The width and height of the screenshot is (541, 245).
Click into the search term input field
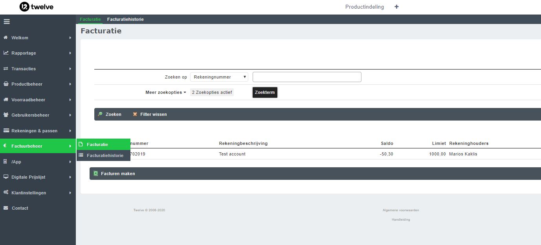click(307, 77)
